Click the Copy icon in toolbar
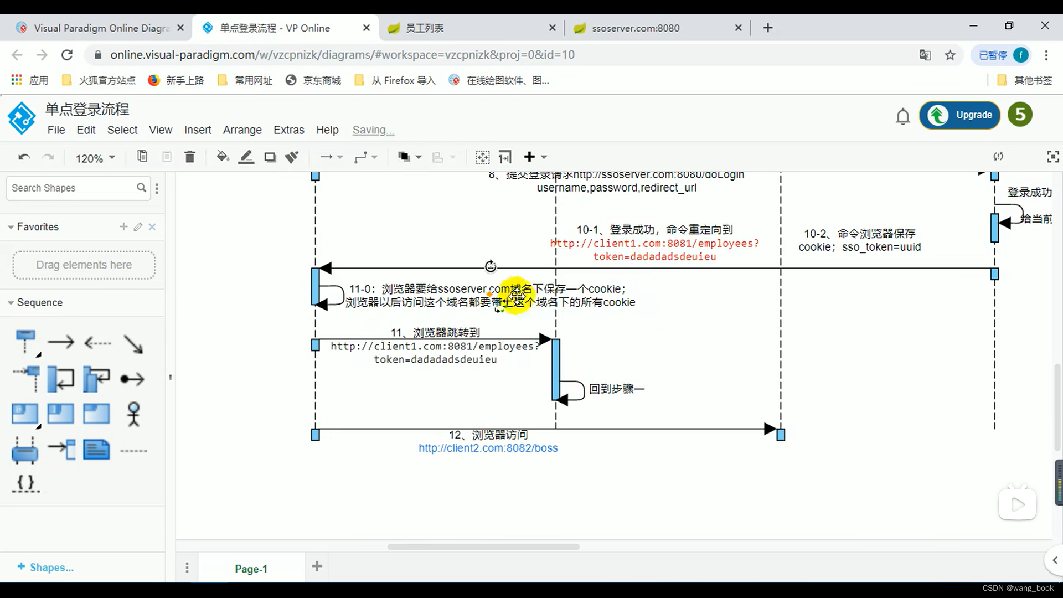 (x=142, y=157)
